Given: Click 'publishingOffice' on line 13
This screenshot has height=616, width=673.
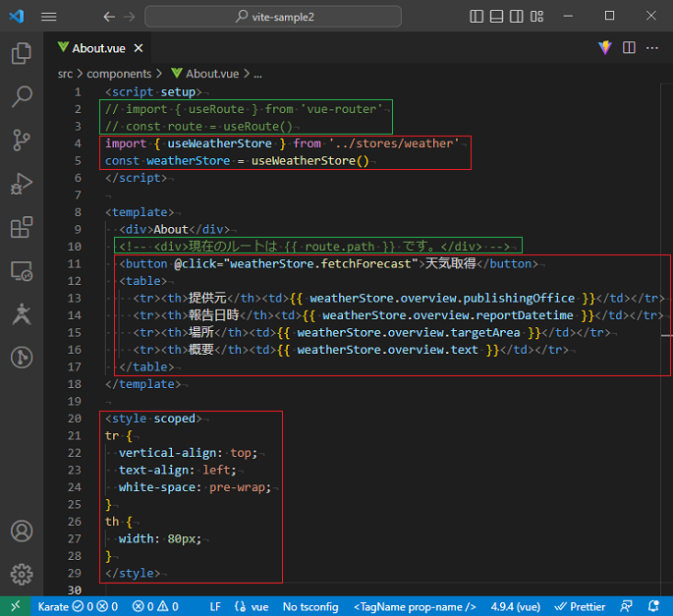Looking at the screenshot, I should coord(519,298).
